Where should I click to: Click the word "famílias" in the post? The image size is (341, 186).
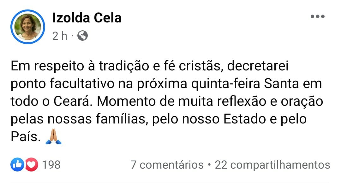pyautogui.click(x=118, y=119)
